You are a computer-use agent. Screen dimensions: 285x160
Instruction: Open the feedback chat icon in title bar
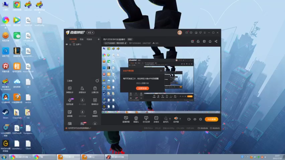pyautogui.click(x=191, y=33)
